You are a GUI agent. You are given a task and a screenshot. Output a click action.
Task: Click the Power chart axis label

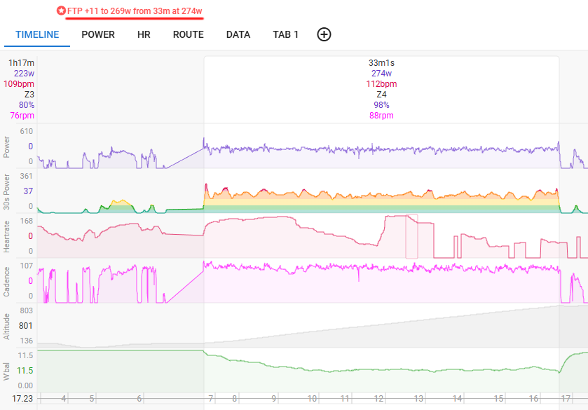[7, 146]
